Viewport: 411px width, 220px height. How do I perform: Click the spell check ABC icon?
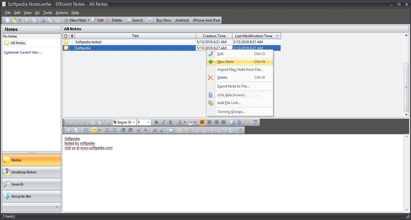tap(256, 122)
